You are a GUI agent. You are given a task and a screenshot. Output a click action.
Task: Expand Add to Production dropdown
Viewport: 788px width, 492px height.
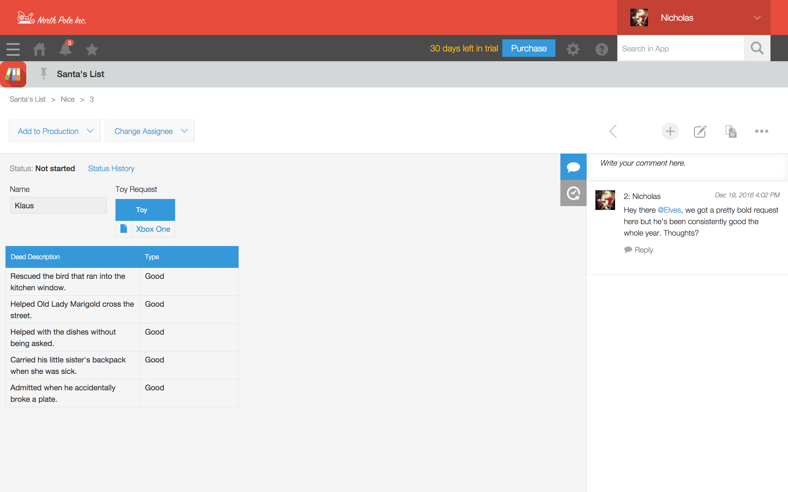[55, 131]
